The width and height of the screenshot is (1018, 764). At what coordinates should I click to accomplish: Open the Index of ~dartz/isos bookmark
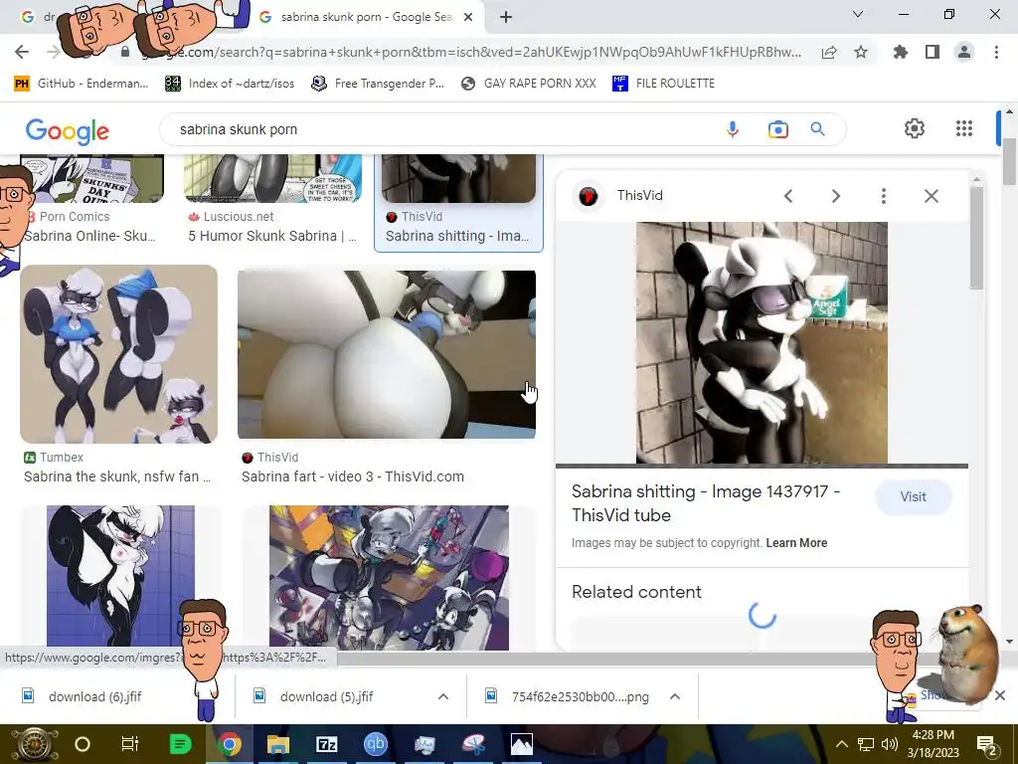[x=230, y=84]
